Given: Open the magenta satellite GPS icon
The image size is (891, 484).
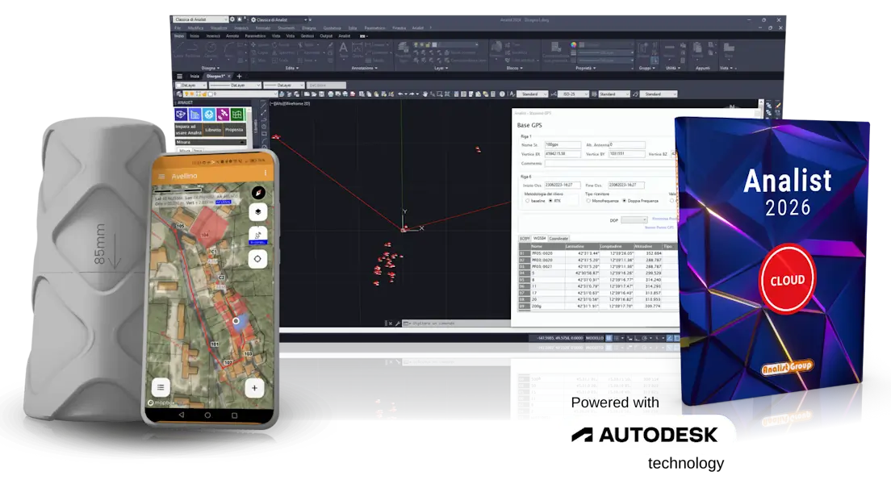Looking at the screenshot, I should pyautogui.click(x=223, y=115).
